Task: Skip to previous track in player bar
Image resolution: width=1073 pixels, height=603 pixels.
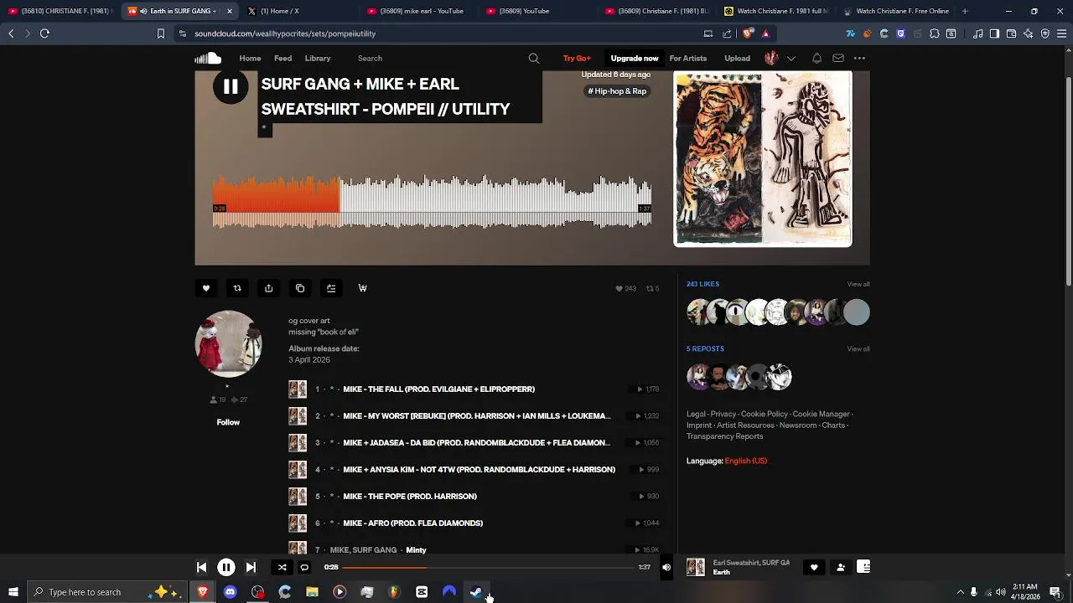Action: (201, 567)
